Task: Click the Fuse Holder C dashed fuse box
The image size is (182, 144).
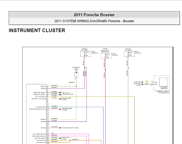Action: pos(129,54)
